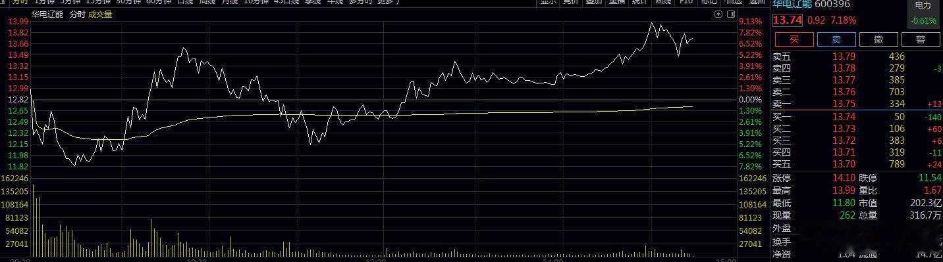The width and height of the screenshot is (943, 262).
Task: Select the 买四 price 13.71 row
Action: coord(857,152)
